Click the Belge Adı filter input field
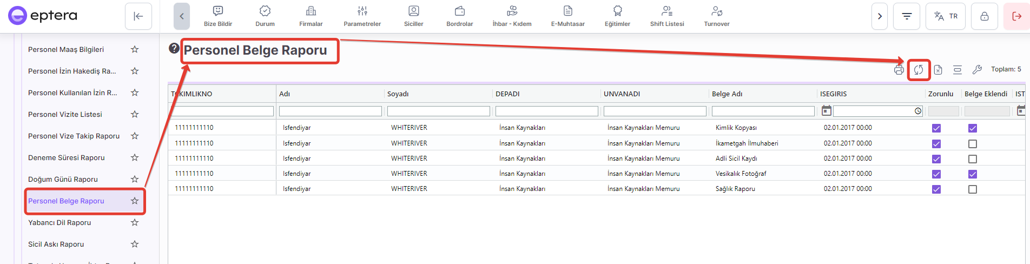This screenshot has width=1030, height=264. click(763, 111)
